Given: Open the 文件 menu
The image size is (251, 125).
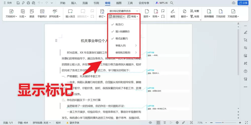Looking at the screenshot, I should [8, 3].
